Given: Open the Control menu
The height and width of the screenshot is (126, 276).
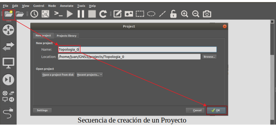Looking at the screenshot, I should pos(39,6).
